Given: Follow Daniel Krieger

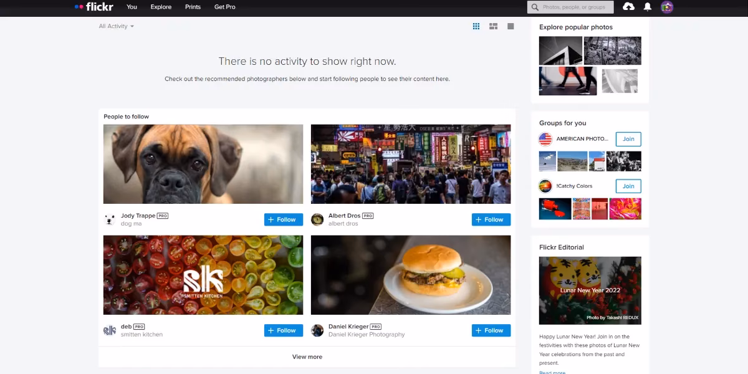Looking at the screenshot, I should click(x=491, y=330).
